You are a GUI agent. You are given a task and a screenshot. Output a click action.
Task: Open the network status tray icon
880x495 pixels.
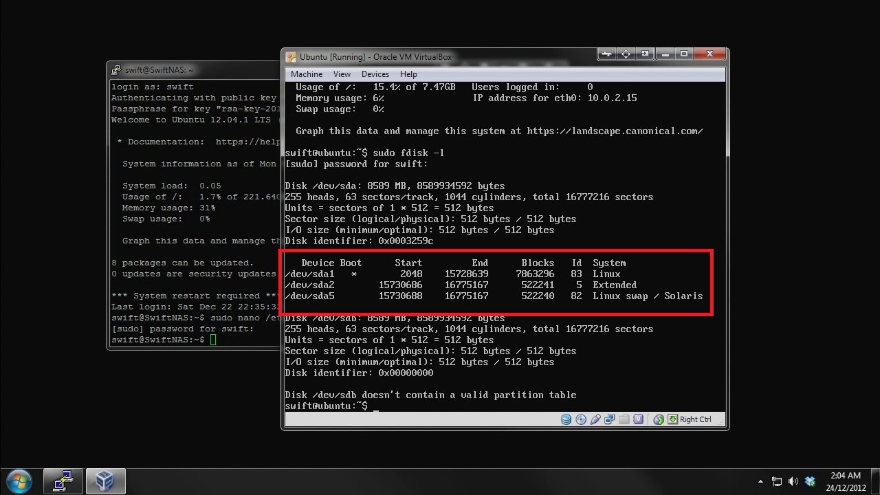click(x=777, y=481)
